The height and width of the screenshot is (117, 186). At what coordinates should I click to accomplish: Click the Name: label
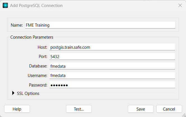[x=17, y=25]
